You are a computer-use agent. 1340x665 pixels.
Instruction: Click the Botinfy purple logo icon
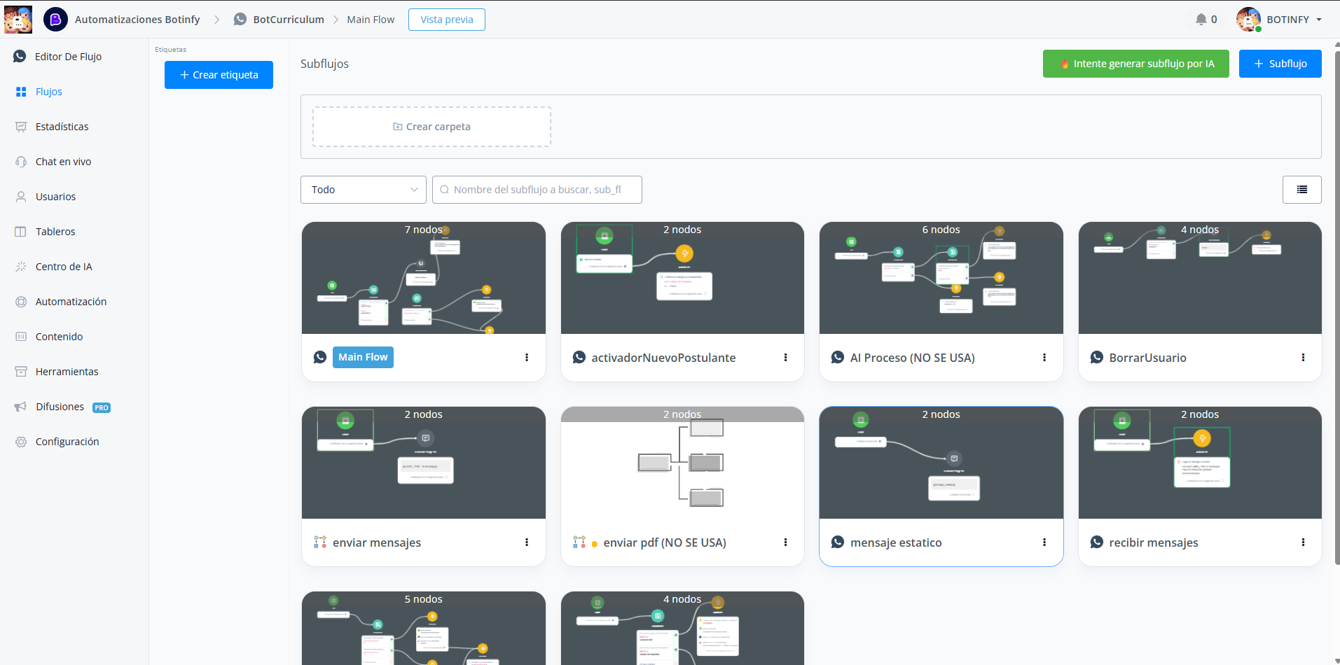coord(55,20)
